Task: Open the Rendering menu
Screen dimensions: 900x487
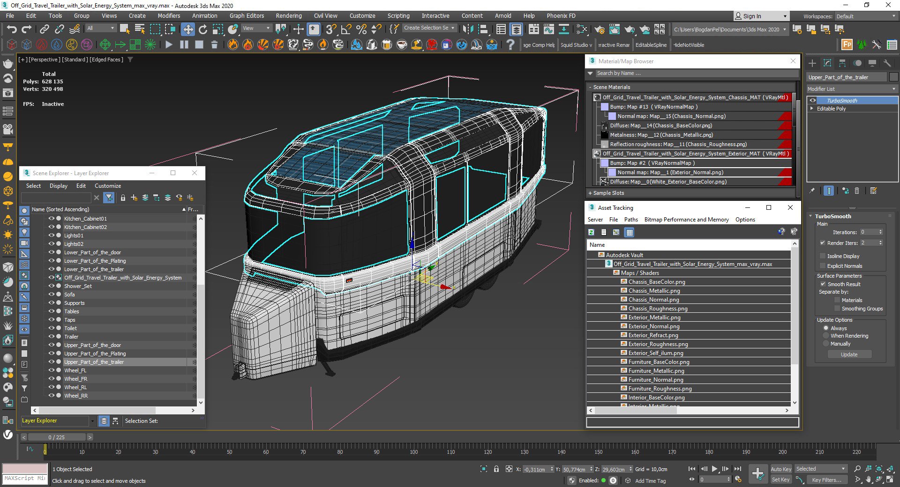Action: (288, 15)
